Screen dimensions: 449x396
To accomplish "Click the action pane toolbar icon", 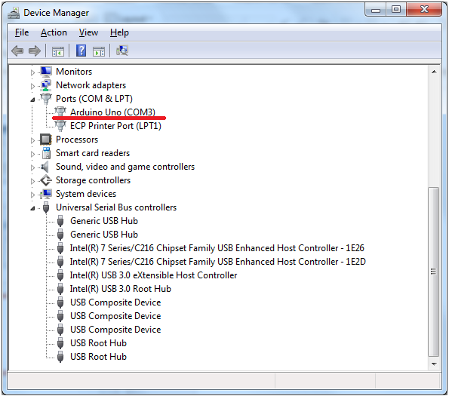I will tap(99, 51).
